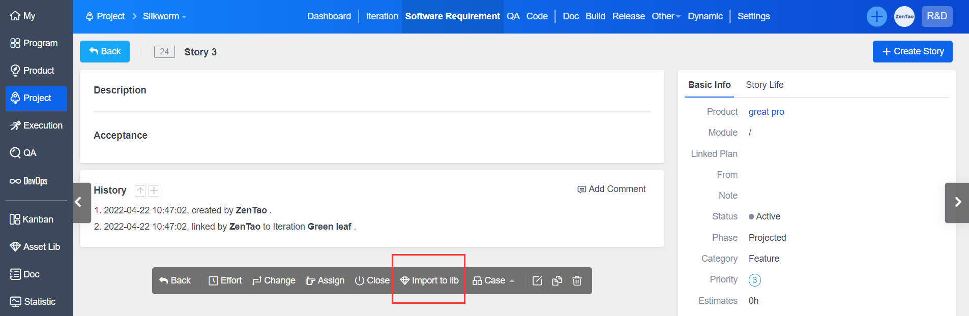Click Import to lib in toolbar
This screenshot has height=316, width=969.
(x=429, y=281)
